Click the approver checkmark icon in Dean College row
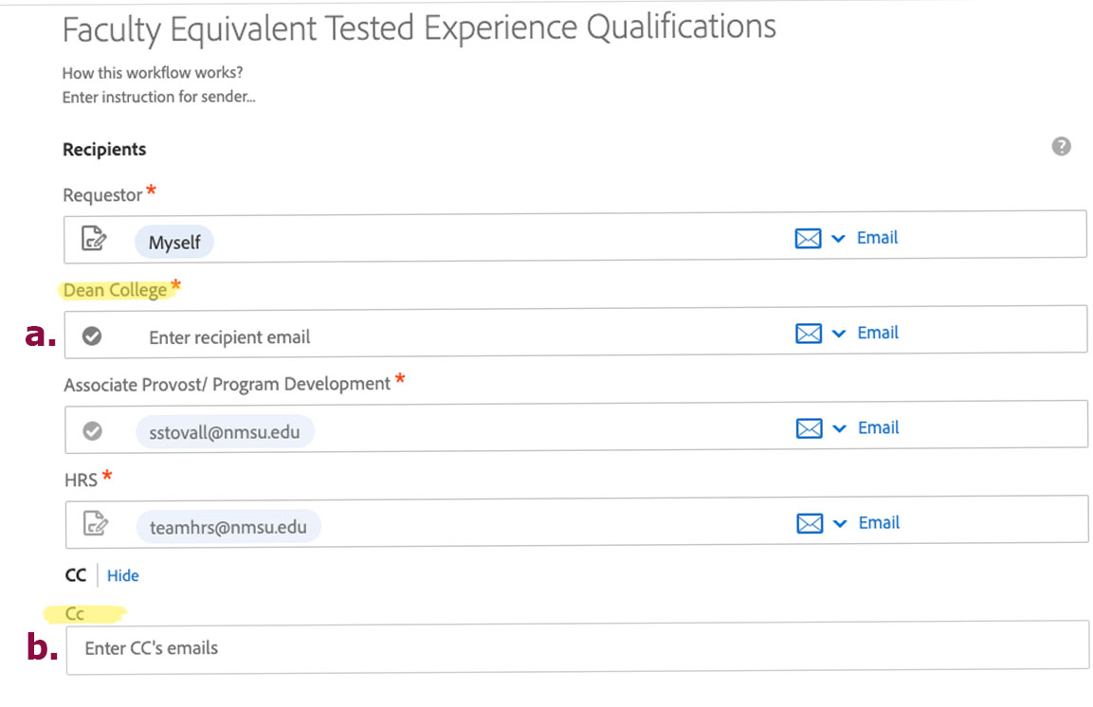 (x=92, y=335)
